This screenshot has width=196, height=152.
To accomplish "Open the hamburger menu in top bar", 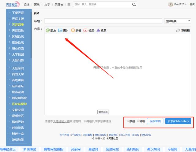I will point(69,5).
